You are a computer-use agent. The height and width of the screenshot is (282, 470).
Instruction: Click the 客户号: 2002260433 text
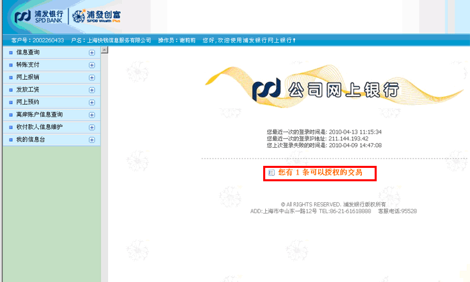(x=38, y=40)
